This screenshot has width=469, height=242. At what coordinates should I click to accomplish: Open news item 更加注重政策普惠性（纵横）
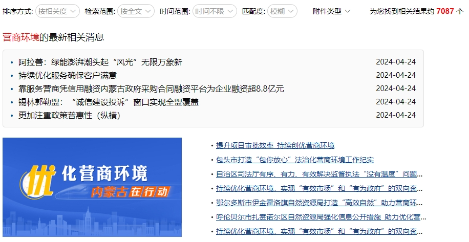69,115
